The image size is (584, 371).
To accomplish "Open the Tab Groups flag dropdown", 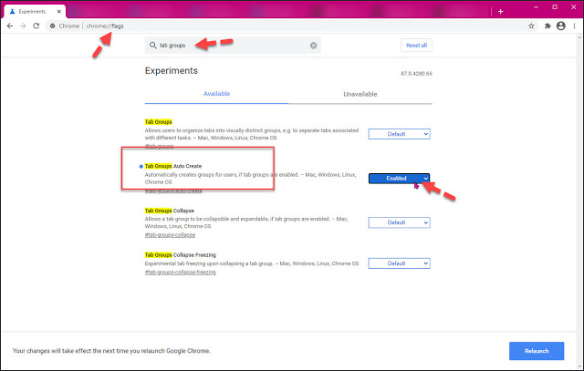I will coord(399,133).
